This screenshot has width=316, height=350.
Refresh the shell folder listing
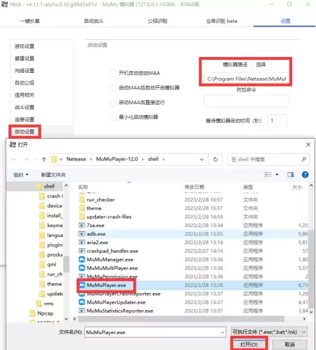tap(215, 159)
